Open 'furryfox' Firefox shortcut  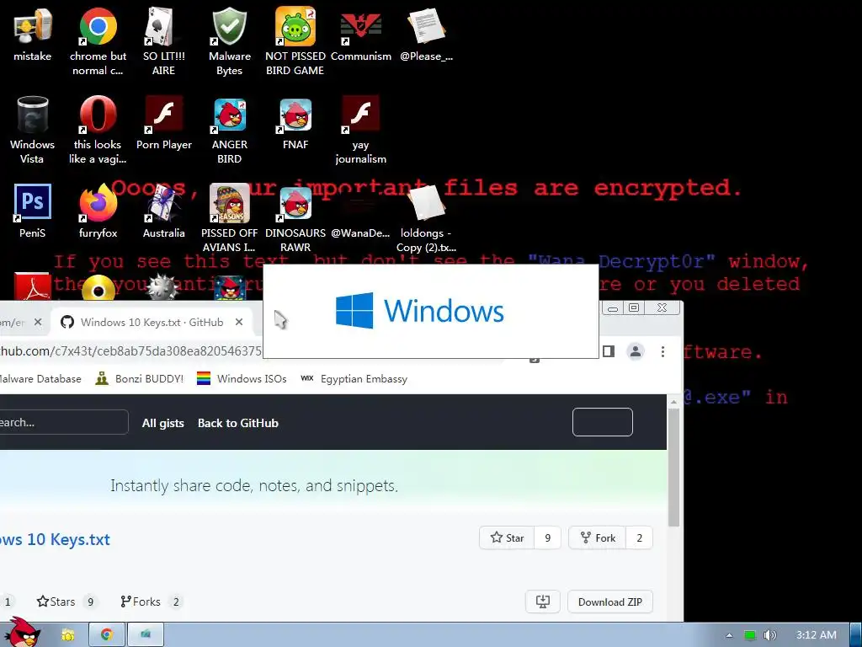pyautogui.click(x=98, y=211)
